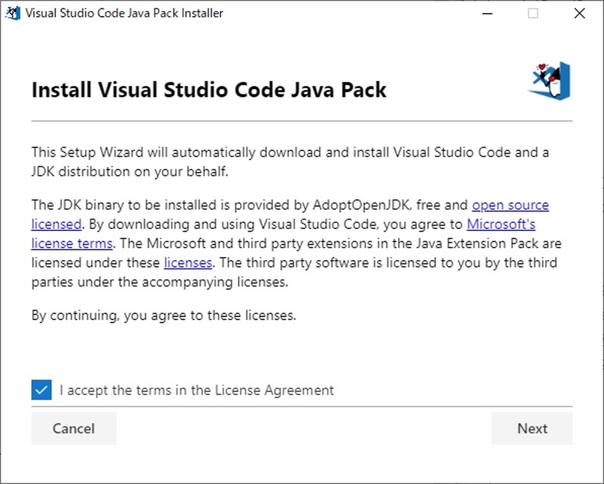Minimize the installer window
The height and width of the screenshot is (484, 604).
487,13
